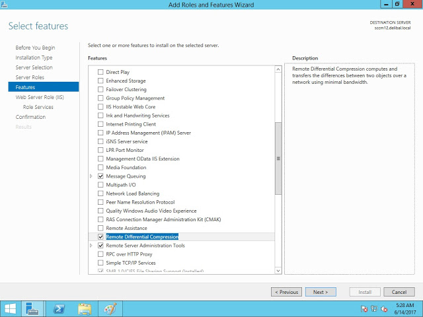This screenshot has width=423, height=317.
Task: Enable the Group Policy Management checkbox
Action: pos(100,98)
